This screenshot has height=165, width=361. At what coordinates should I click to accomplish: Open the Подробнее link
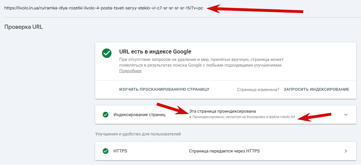pos(130,71)
